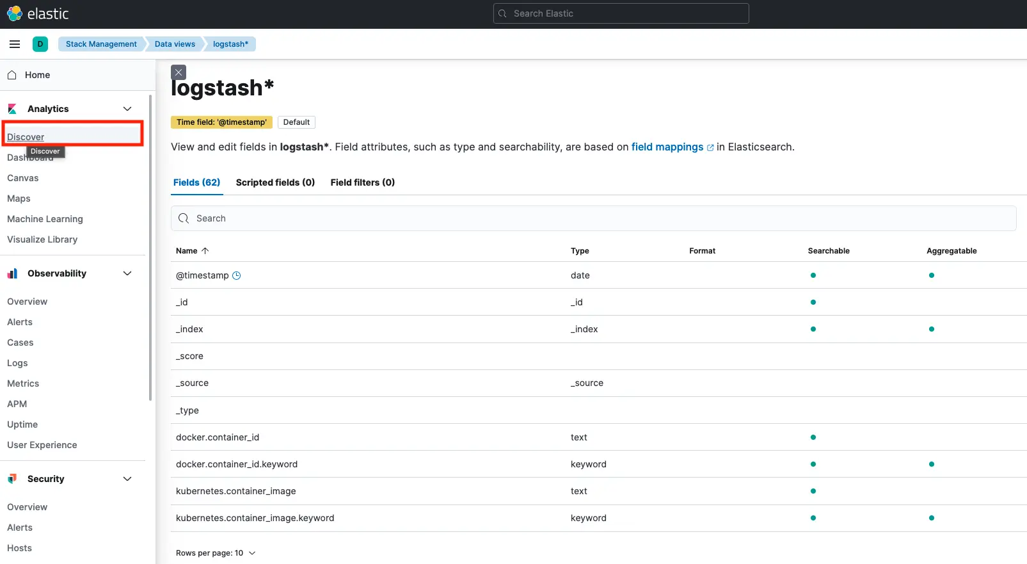
Task: Click the Elastic logo icon
Action: tap(14, 13)
